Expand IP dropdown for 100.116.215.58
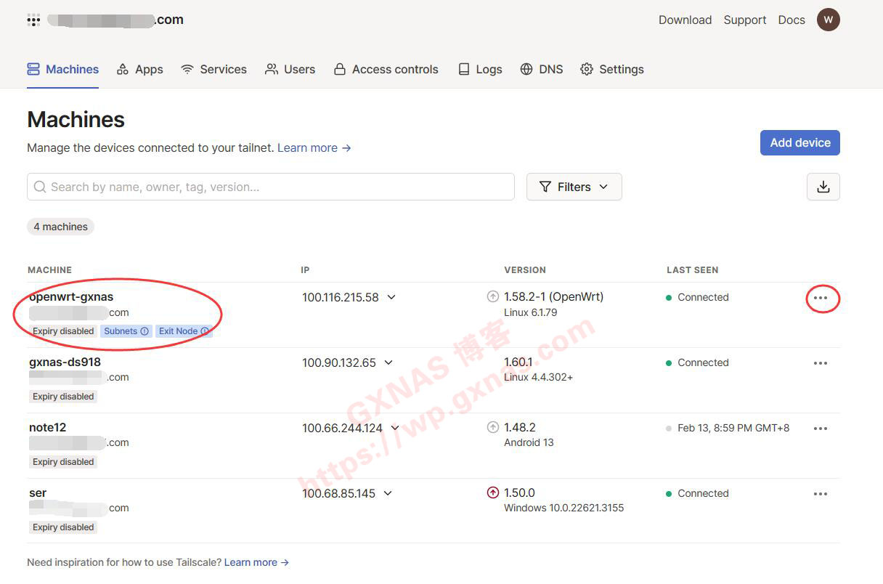 point(391,297)
